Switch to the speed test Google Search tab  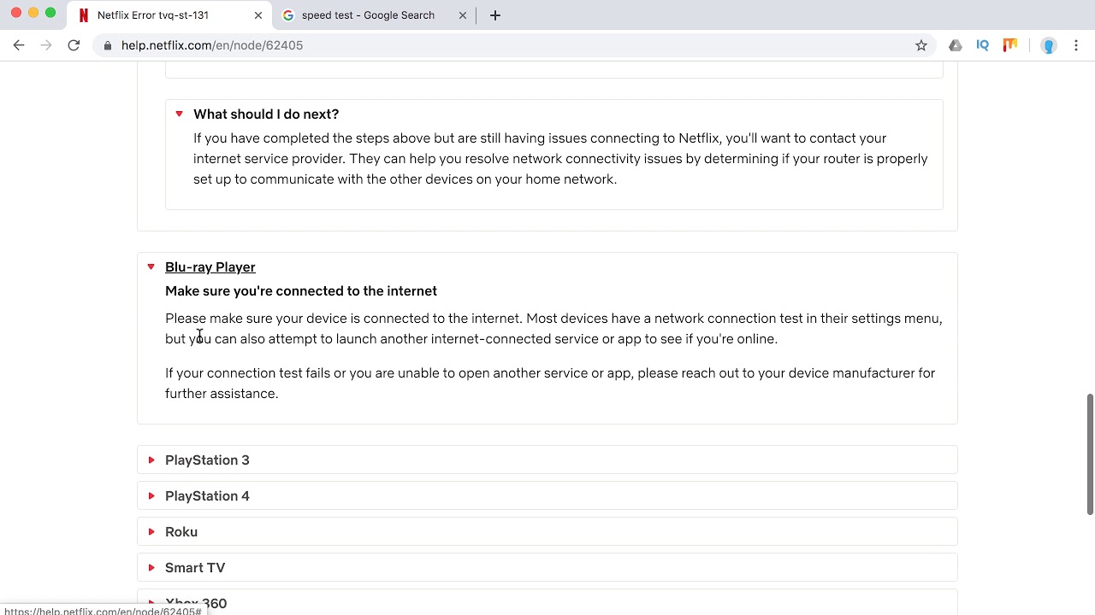375,15
